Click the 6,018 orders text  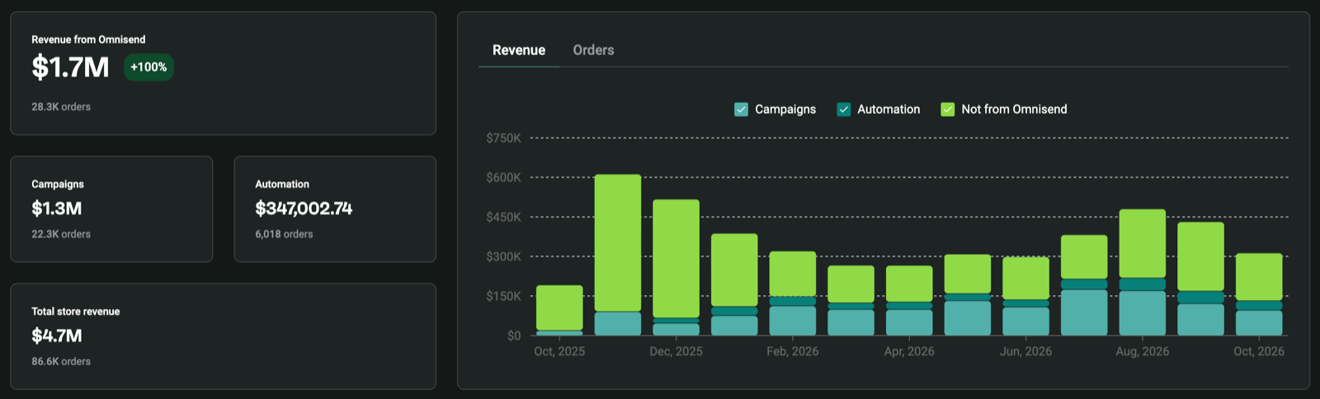284,234
